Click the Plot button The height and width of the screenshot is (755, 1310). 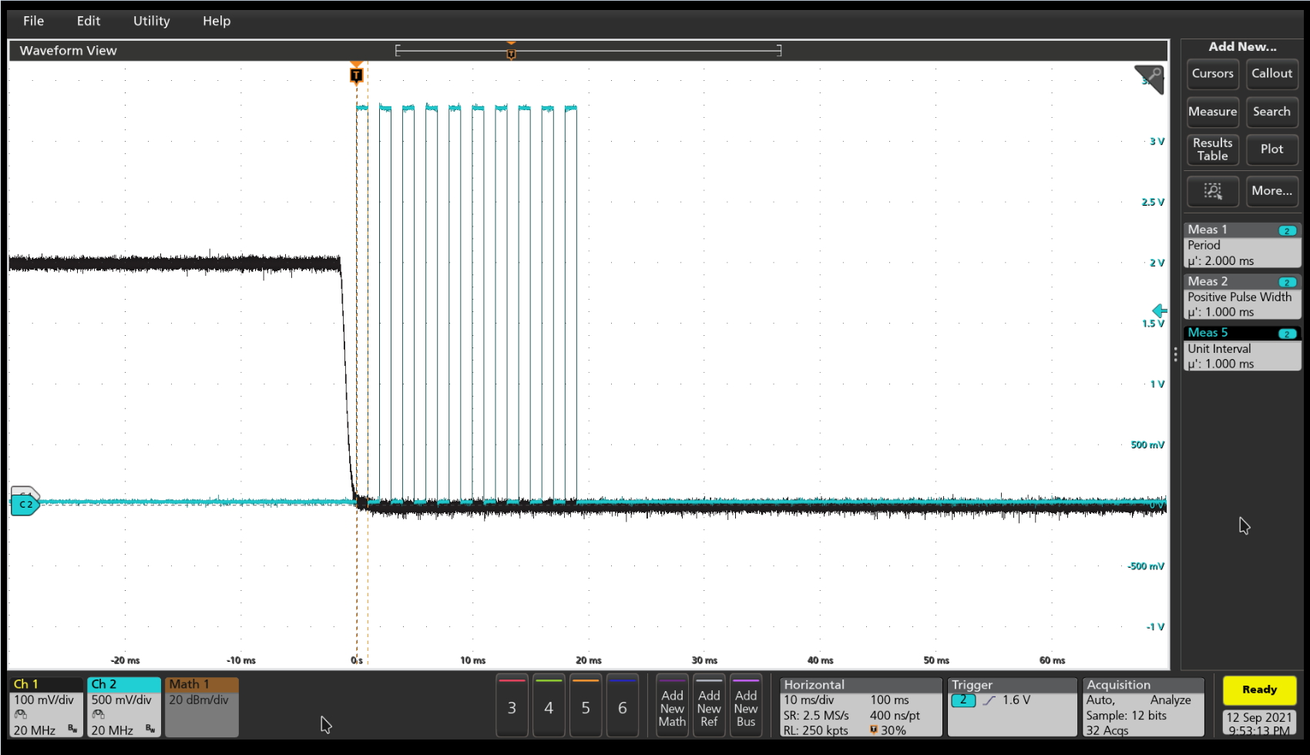1271,149
